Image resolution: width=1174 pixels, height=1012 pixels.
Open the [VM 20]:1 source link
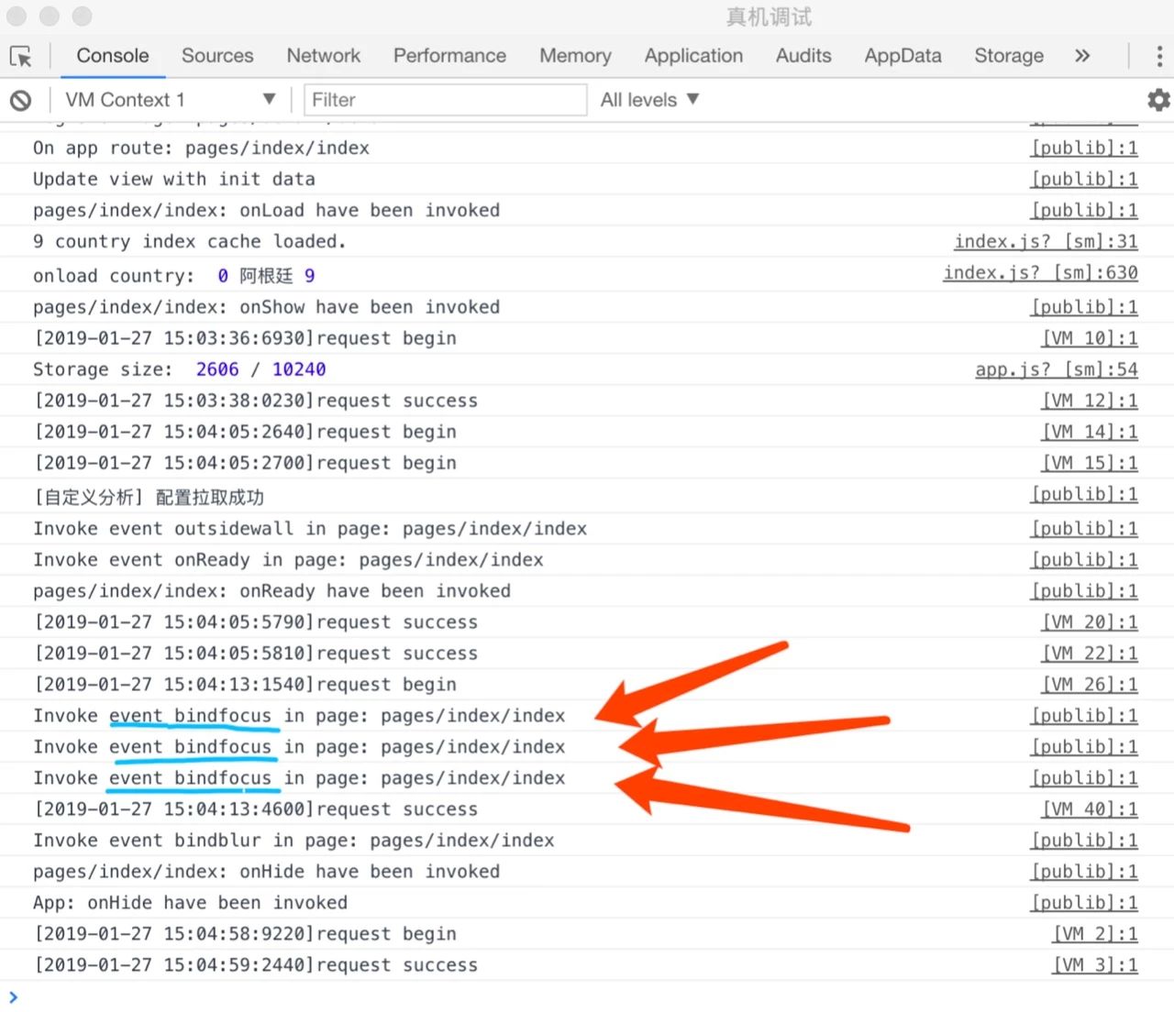point(1090,622)
